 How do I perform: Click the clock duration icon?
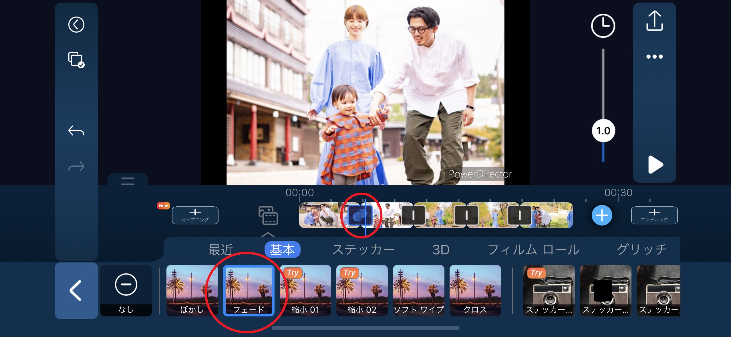pos(603,26)
